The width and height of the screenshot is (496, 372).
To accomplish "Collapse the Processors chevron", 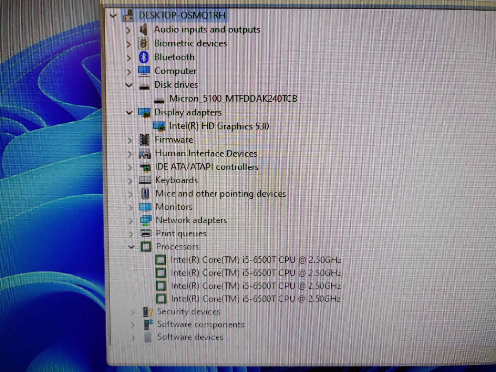I will point(131,247).
